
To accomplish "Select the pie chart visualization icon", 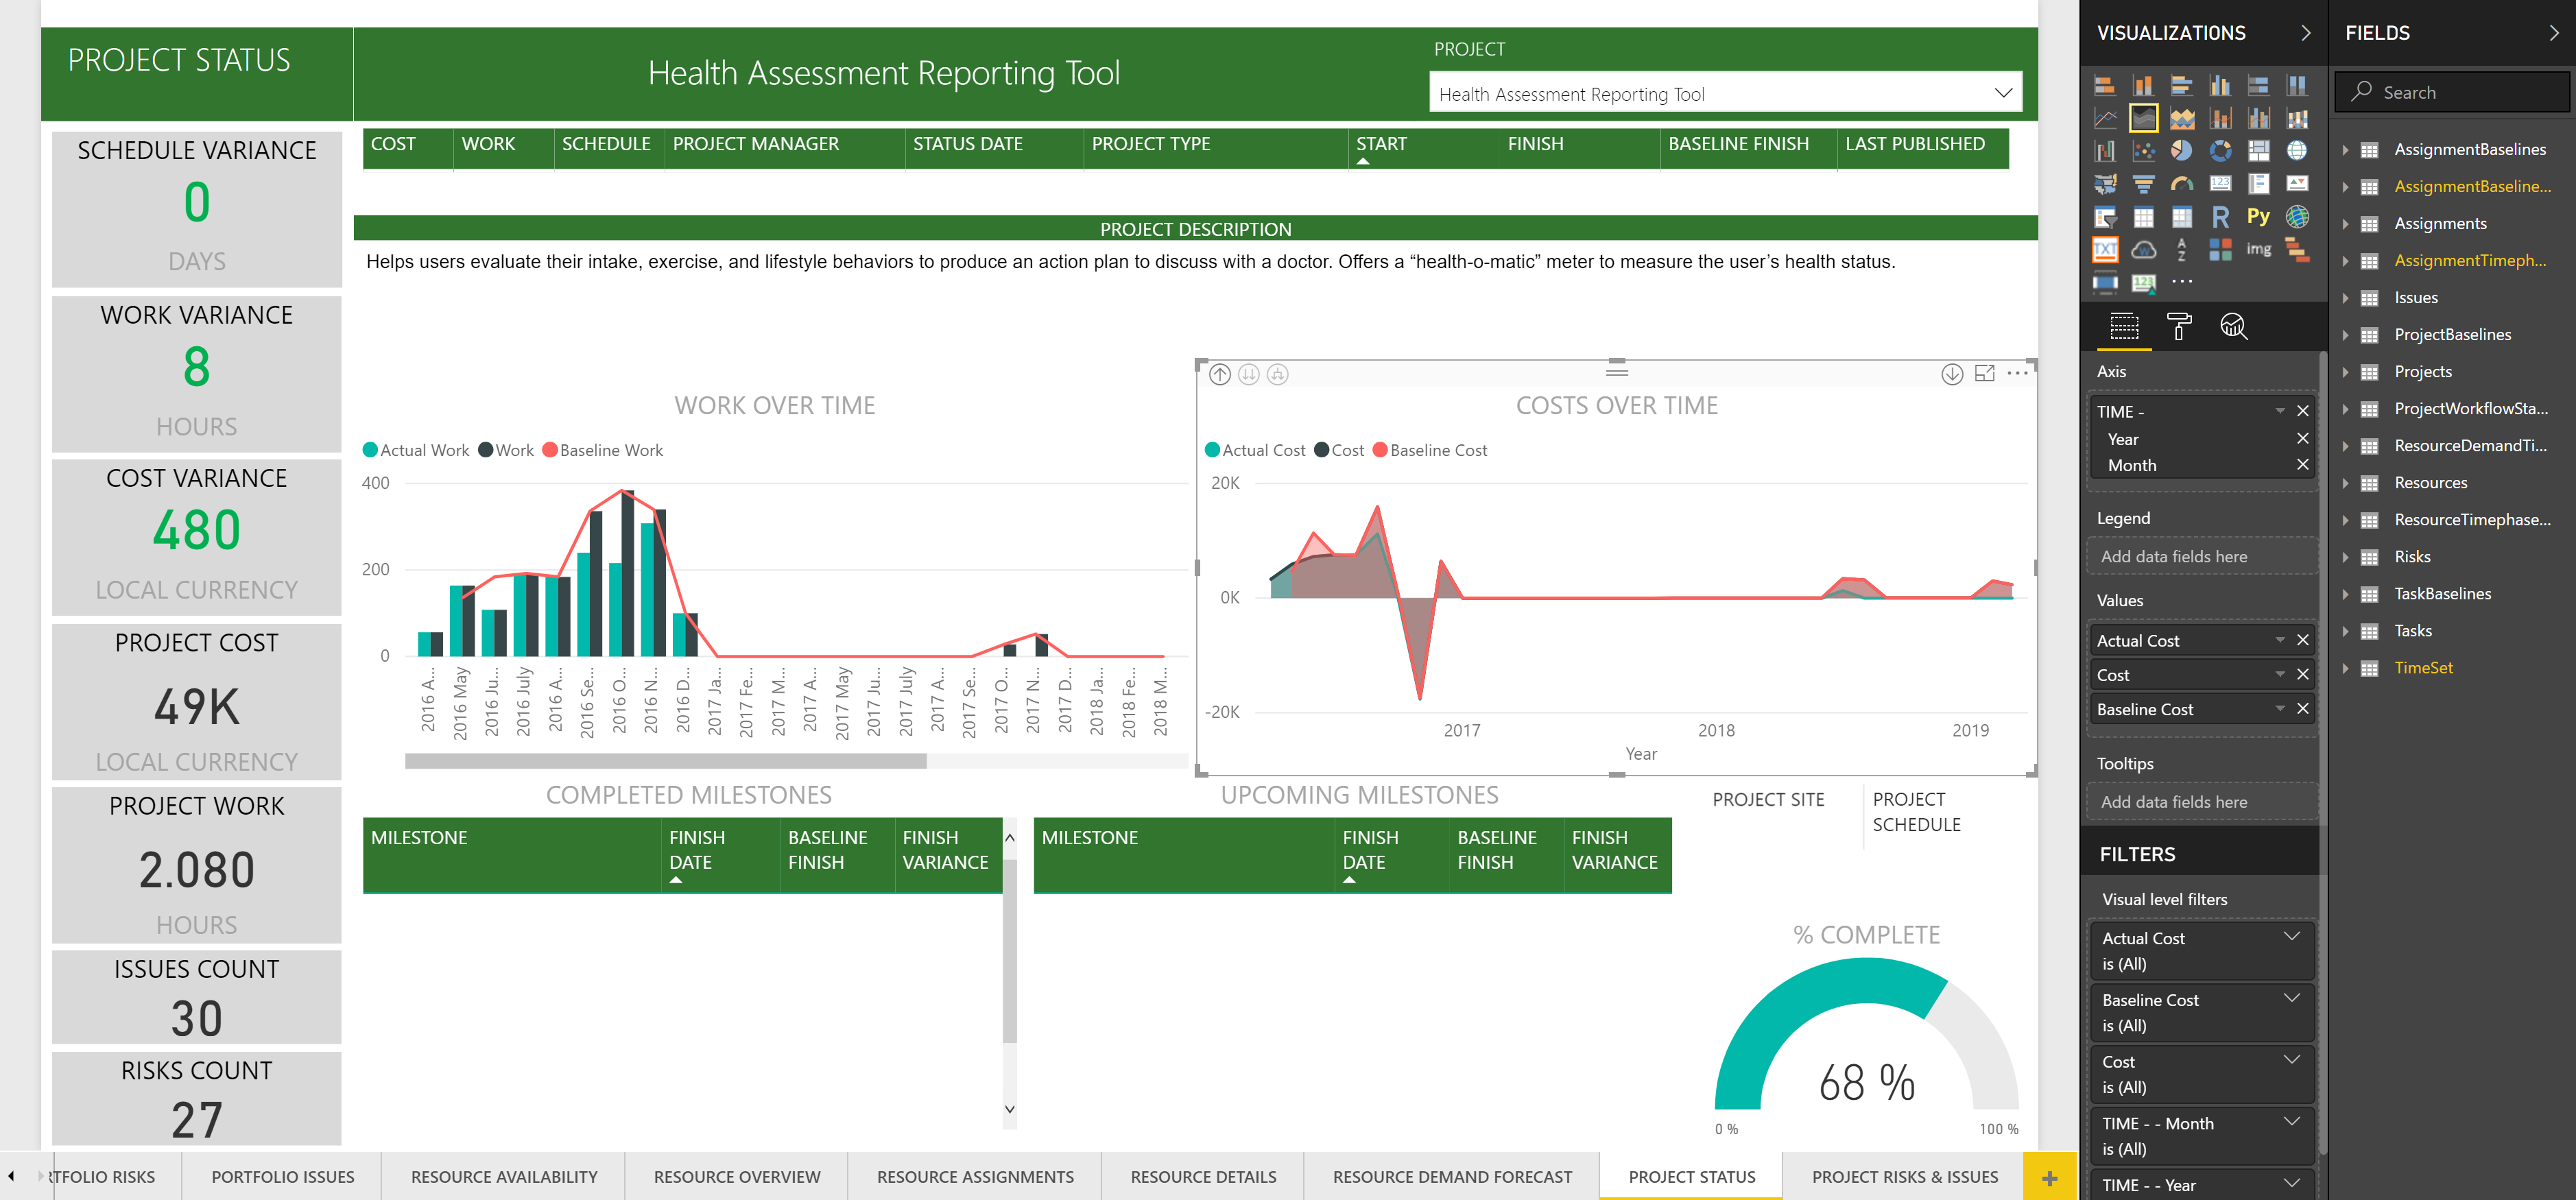I will [x=2182, y=150].
